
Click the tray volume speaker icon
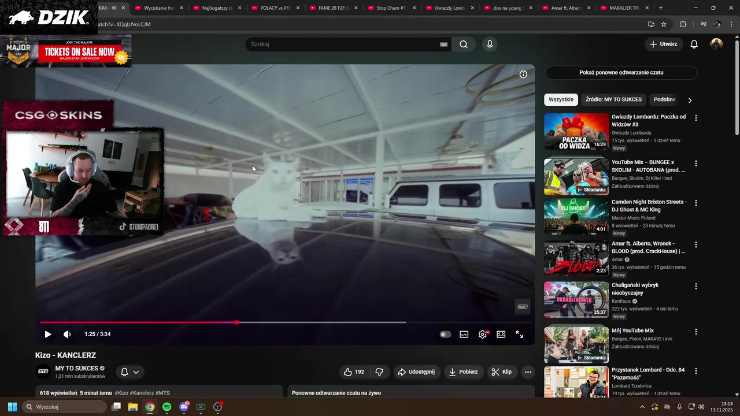701,407
